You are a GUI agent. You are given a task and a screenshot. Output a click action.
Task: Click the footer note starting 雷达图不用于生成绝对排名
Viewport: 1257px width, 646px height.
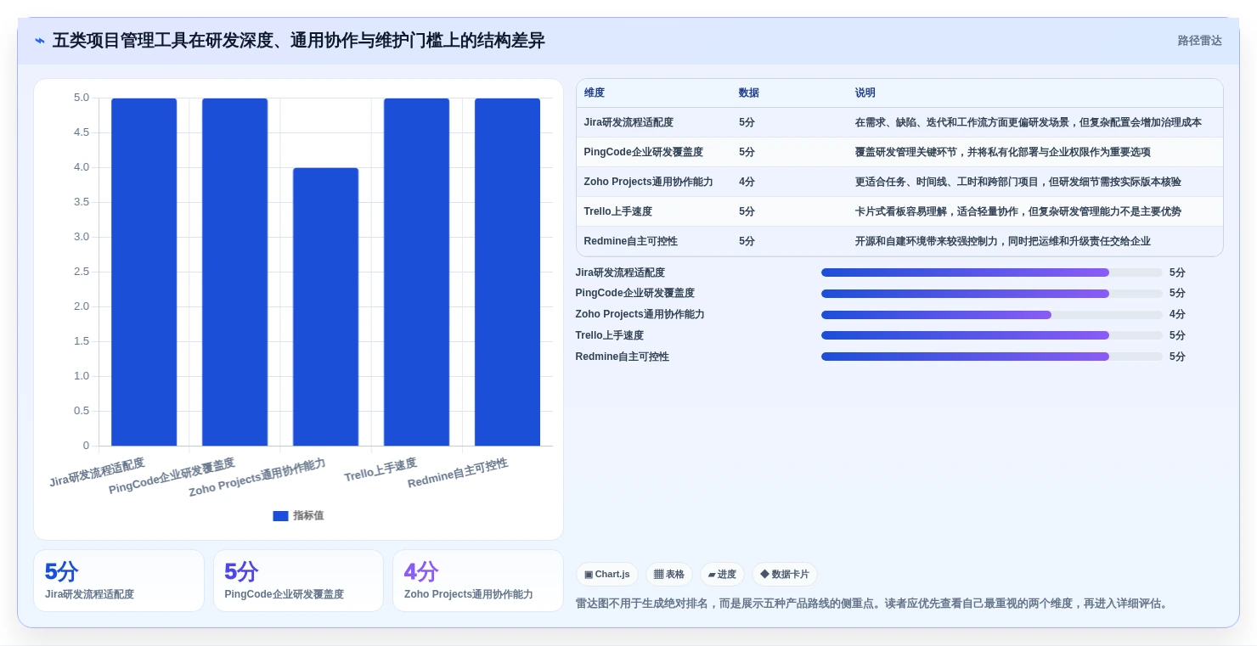[x=873, y=604]
